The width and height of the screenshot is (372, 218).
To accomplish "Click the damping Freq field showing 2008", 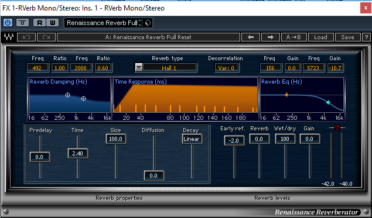I will pos(81,68).
